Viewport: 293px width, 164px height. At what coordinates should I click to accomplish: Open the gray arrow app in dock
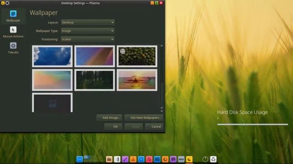181,159
